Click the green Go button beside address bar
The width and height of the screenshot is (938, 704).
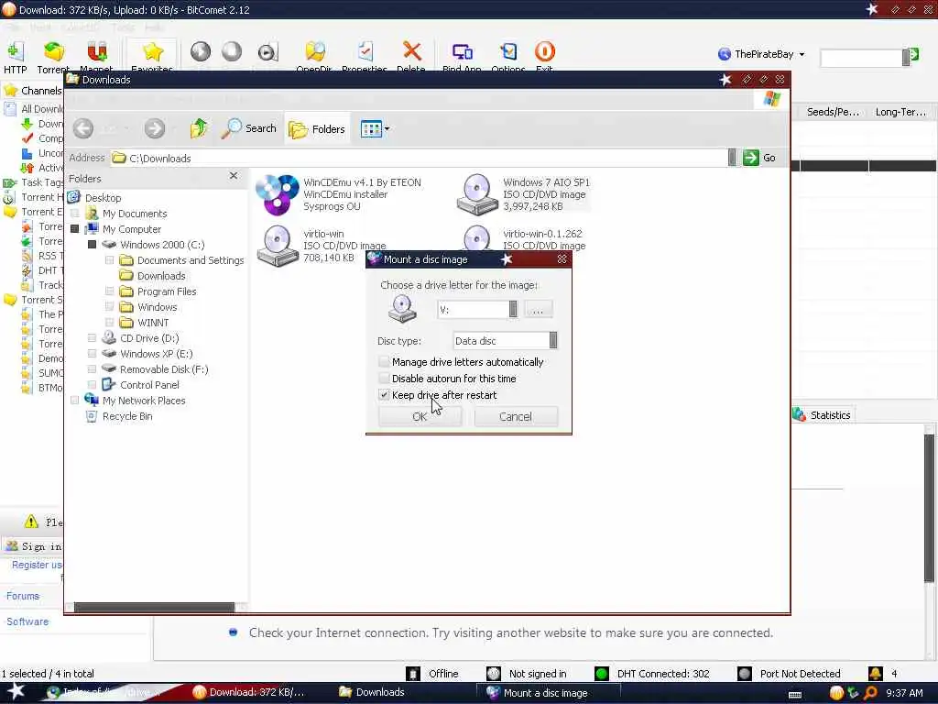point(759,158)
